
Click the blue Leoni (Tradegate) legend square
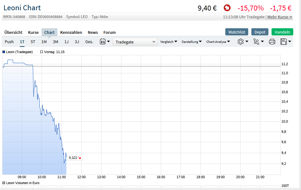click(x=4, y=52)
